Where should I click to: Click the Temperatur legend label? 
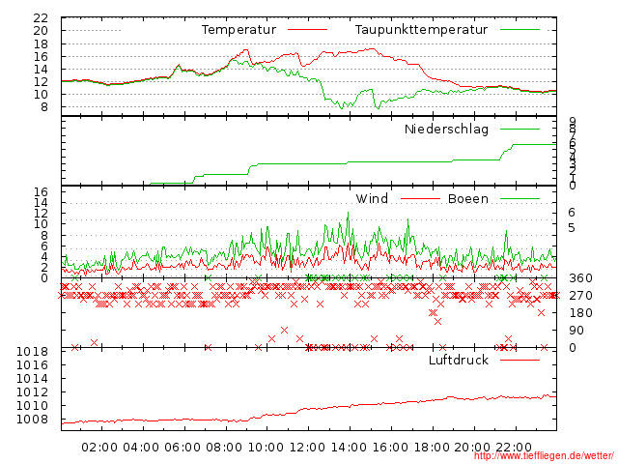(x=239, y=30)
